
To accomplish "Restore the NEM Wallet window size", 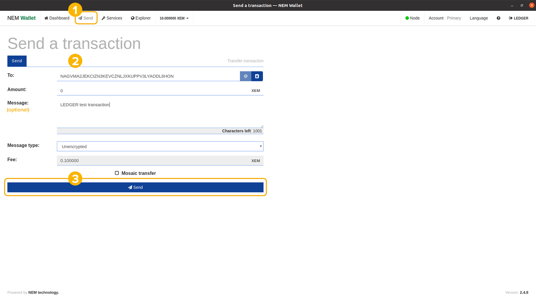I will pyautogui.click(x=522, y=5).
